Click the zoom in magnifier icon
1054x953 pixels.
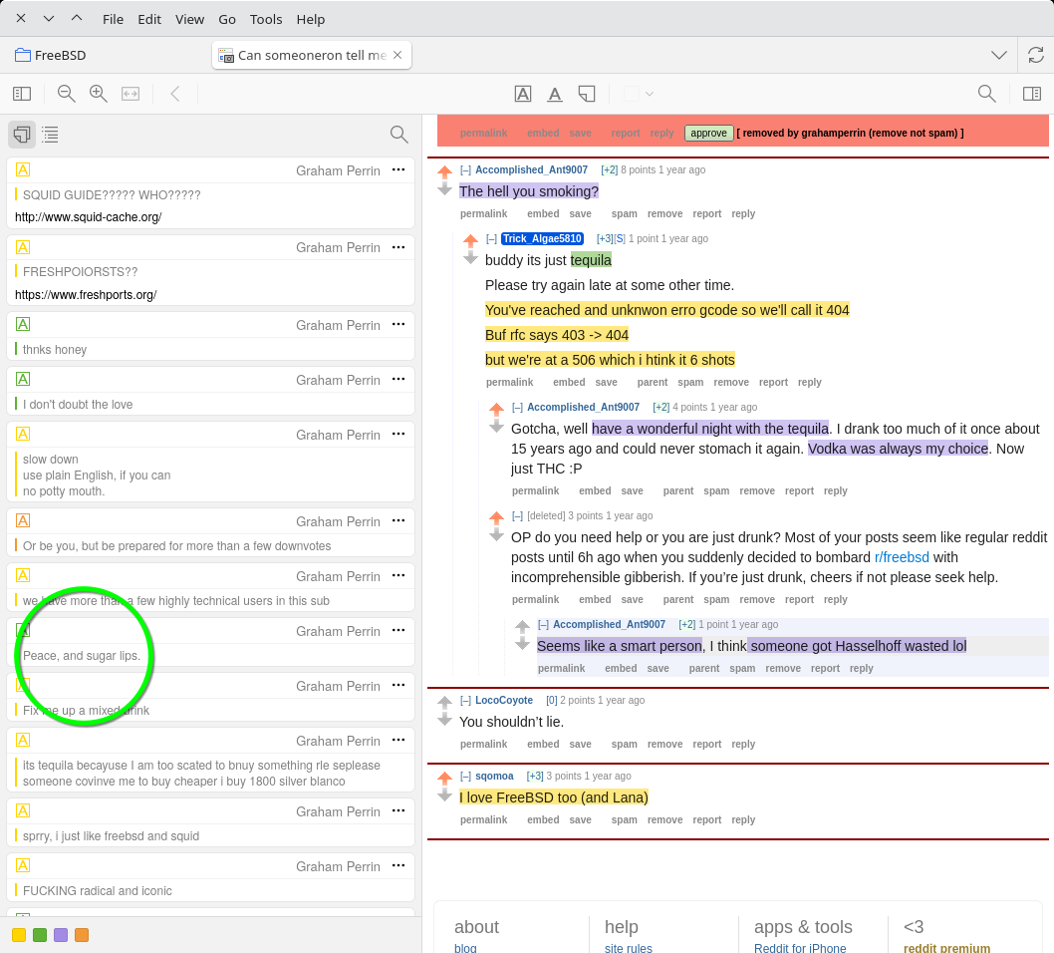click(99, 94)
